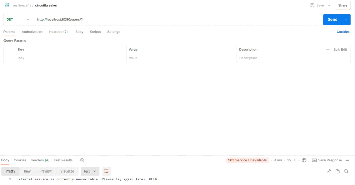Click the response body line 1 text
This screenshot has height=185, width=355.
(x=87, y=179)
